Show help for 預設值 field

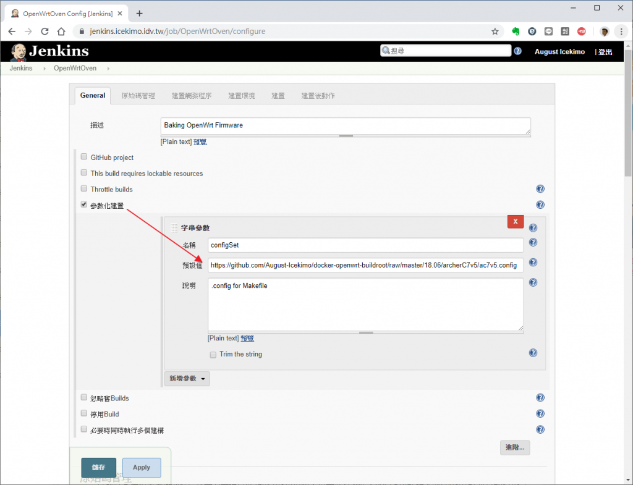click(533, 263)
